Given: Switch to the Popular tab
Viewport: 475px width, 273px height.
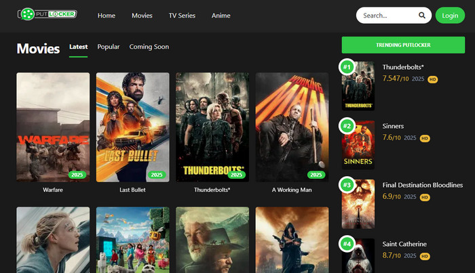Looking at the screenshot, I should pos(109,47).
